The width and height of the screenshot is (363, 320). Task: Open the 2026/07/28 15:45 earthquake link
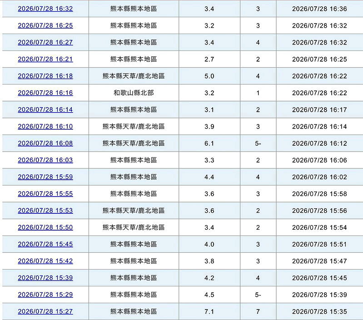click(45, 244)
